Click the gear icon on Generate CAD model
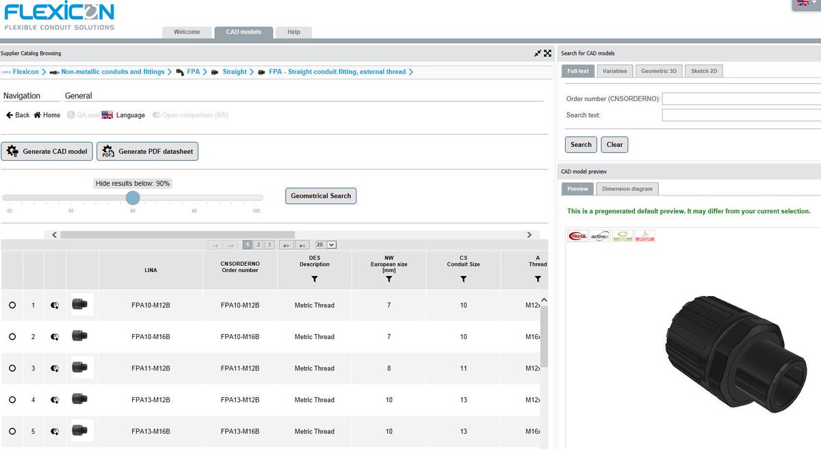The width and height of the screenshot is (821, 449). point(12,151)
